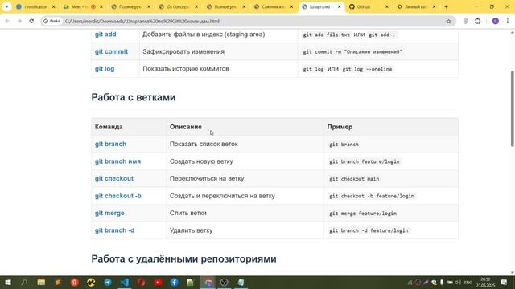Open the git commit command link
515x289 pixels.
tap(111, 51)
